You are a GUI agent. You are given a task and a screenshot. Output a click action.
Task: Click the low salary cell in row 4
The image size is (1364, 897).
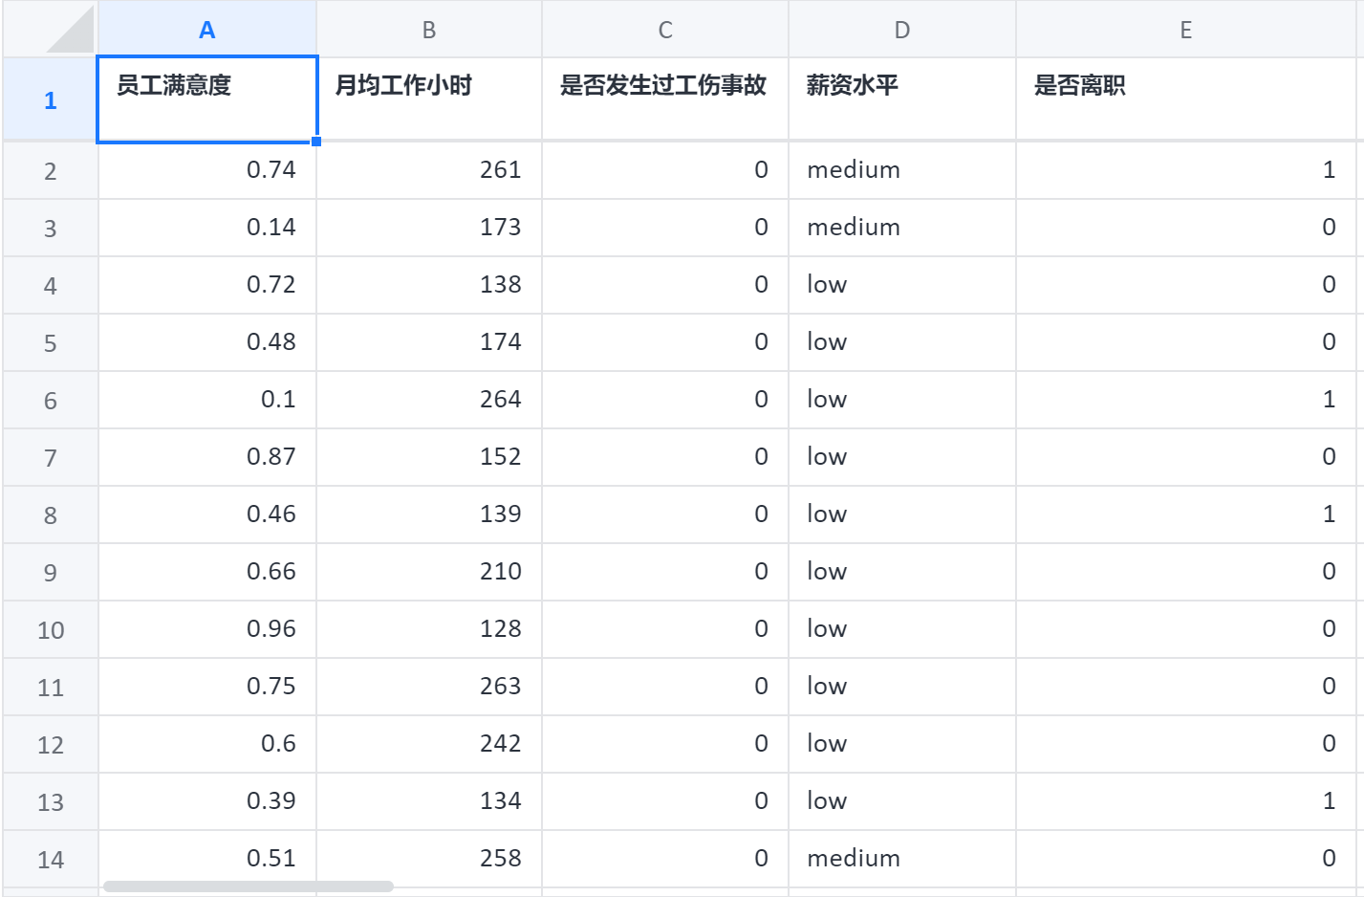point(901,285)
